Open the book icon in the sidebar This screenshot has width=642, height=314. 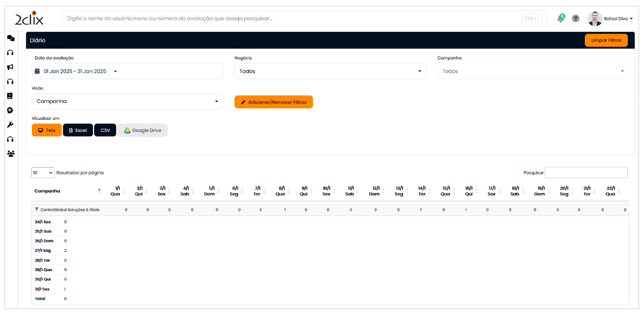point(10,96)
